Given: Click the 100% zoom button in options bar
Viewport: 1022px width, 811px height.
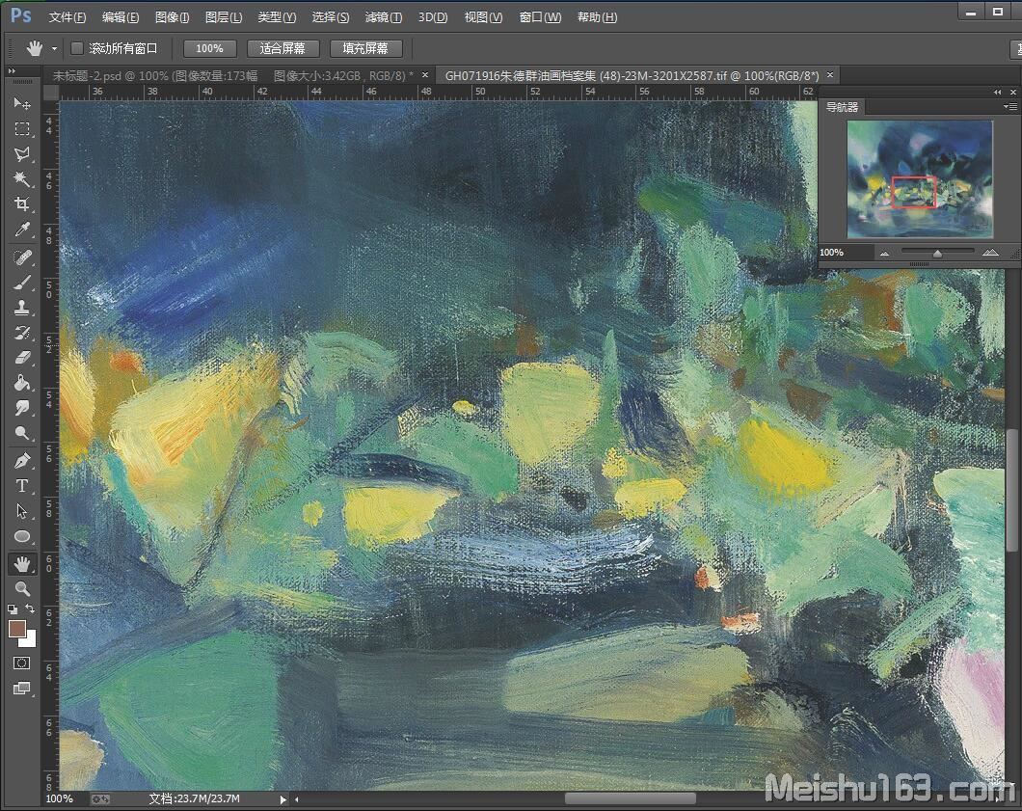Looking at the screenshot, I should point(209,48).
